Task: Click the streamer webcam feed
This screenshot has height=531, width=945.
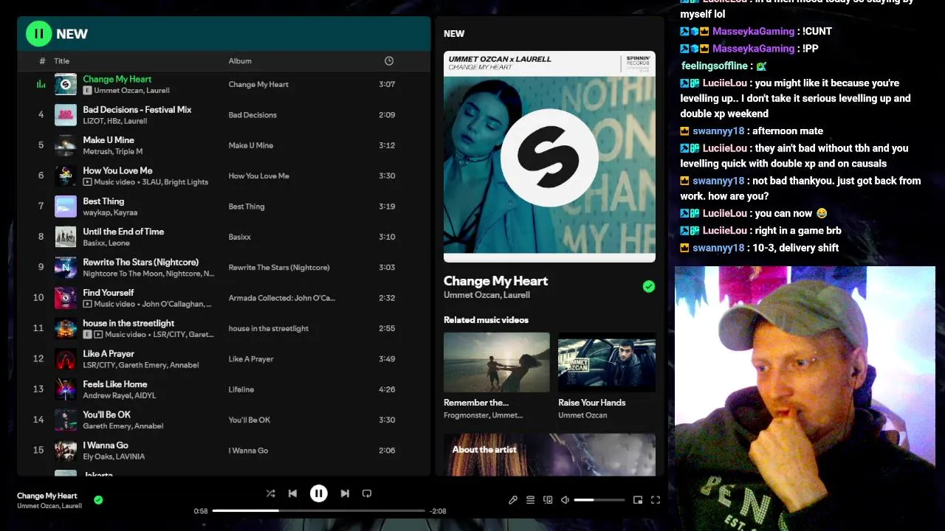Action: (x=805, y=398)
